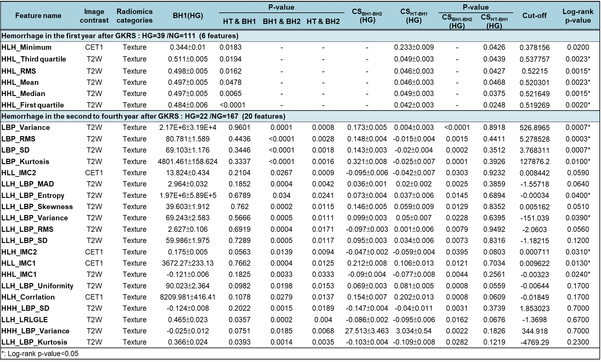601x362 pixels.
Task: Click the Radiomics categories header
Action: (134, 16)
